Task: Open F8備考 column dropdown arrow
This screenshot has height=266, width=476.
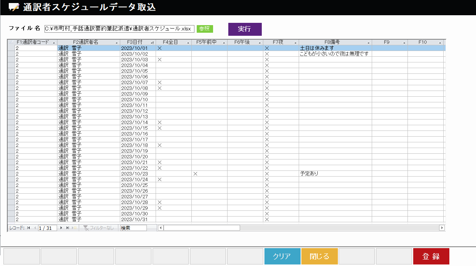Action: [x=368, y=43]
